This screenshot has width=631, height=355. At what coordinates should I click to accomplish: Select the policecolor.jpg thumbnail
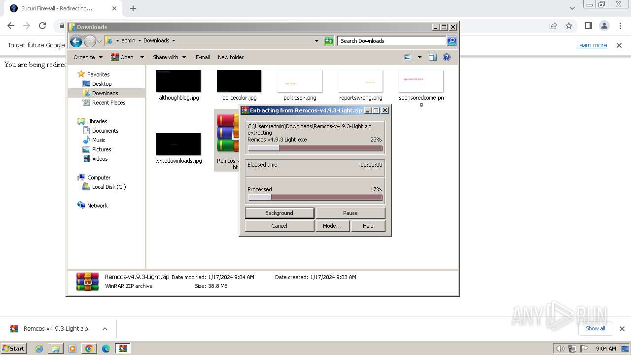click(x=239, y=81)
